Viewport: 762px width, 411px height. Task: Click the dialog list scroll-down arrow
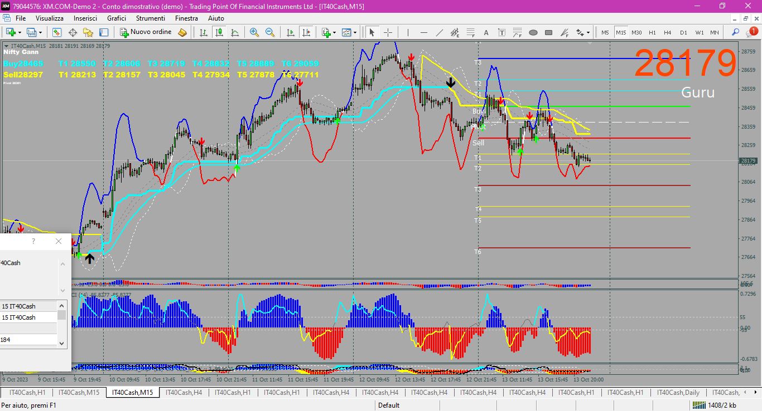62,344
